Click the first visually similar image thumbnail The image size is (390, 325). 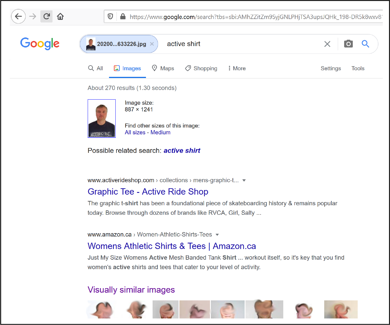coord(102,309)
